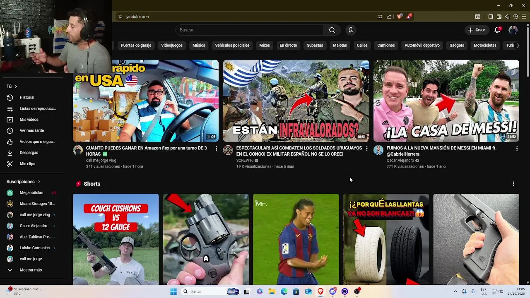Select the Motocicletas chip
The width and height of the screenshot is (530, 298).
485,45
